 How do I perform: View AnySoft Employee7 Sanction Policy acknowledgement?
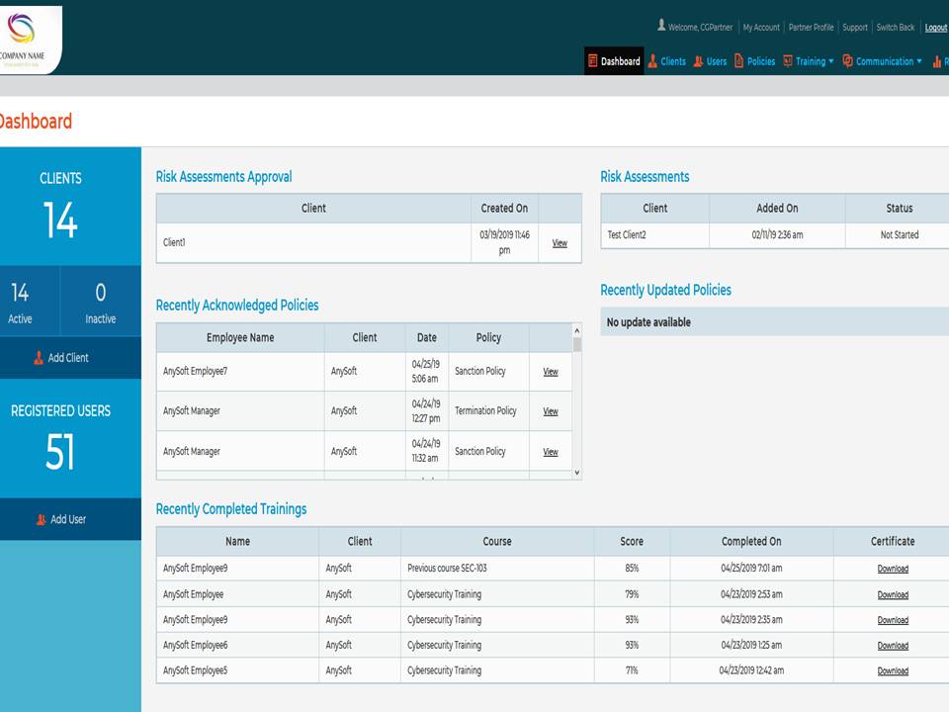[551, 372]
